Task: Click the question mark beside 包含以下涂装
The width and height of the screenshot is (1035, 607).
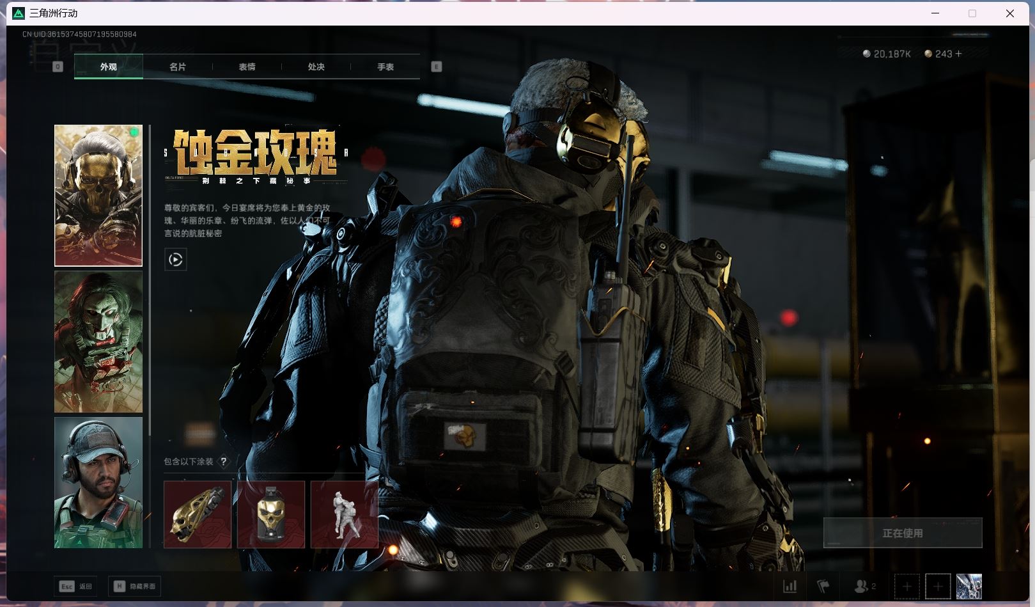Action: (223, 462)
